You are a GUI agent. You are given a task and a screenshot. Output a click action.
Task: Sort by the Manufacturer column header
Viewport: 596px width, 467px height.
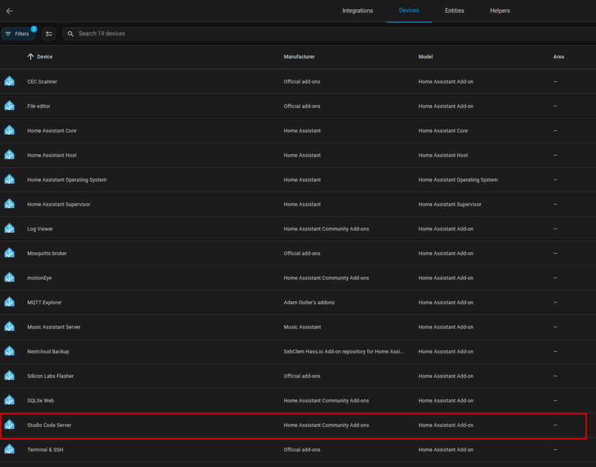(299, 56)
